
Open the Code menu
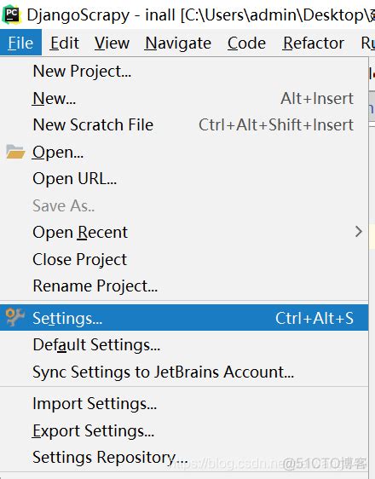pos(246,43)
